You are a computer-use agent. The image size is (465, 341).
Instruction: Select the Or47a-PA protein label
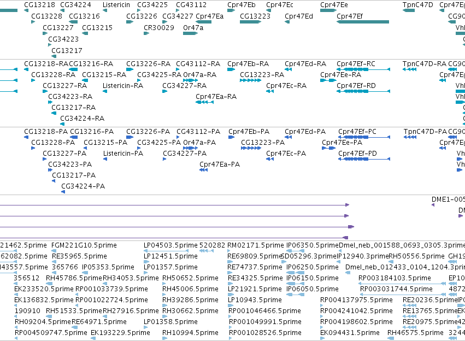tap(199, 143)
